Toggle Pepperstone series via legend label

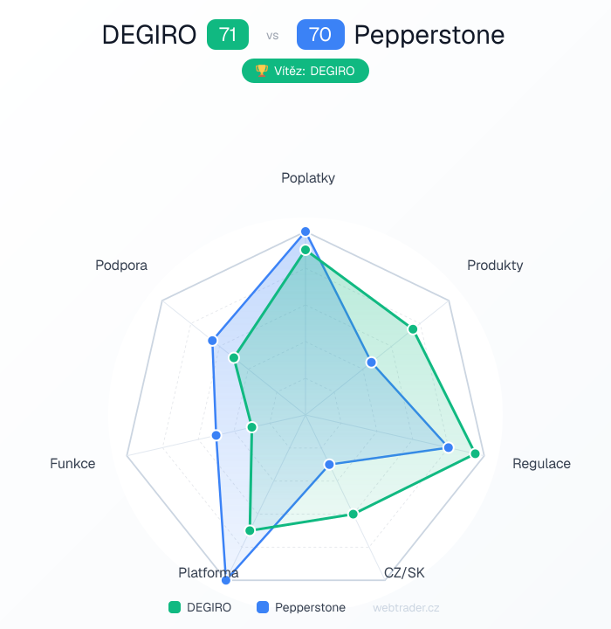tap(310, 607)
